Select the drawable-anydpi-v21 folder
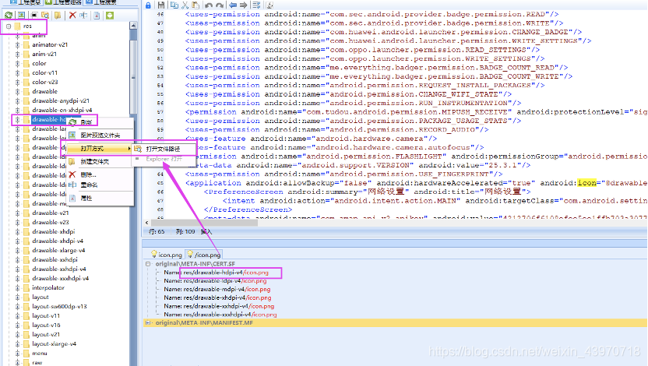Image resolution: width=648 pixels, height=366 pixels. tap(61, 100)
